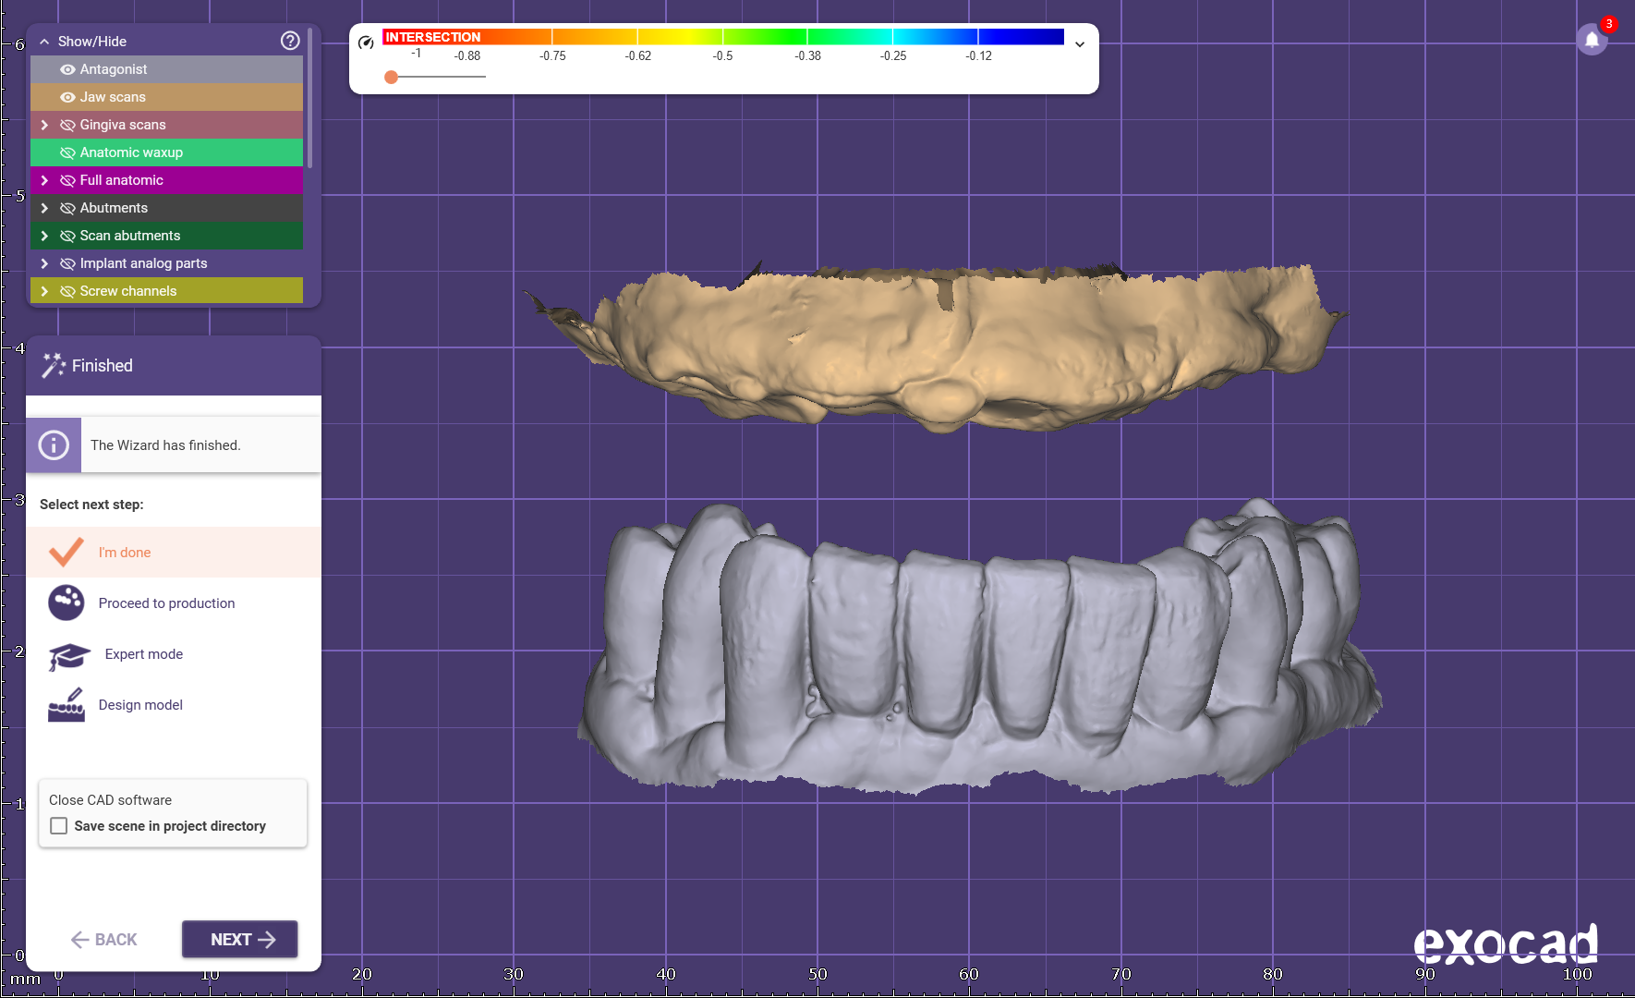Click the Design model icon
Image resolution: width=1635 pixels, height=998 pixels.
pos(67,705)
